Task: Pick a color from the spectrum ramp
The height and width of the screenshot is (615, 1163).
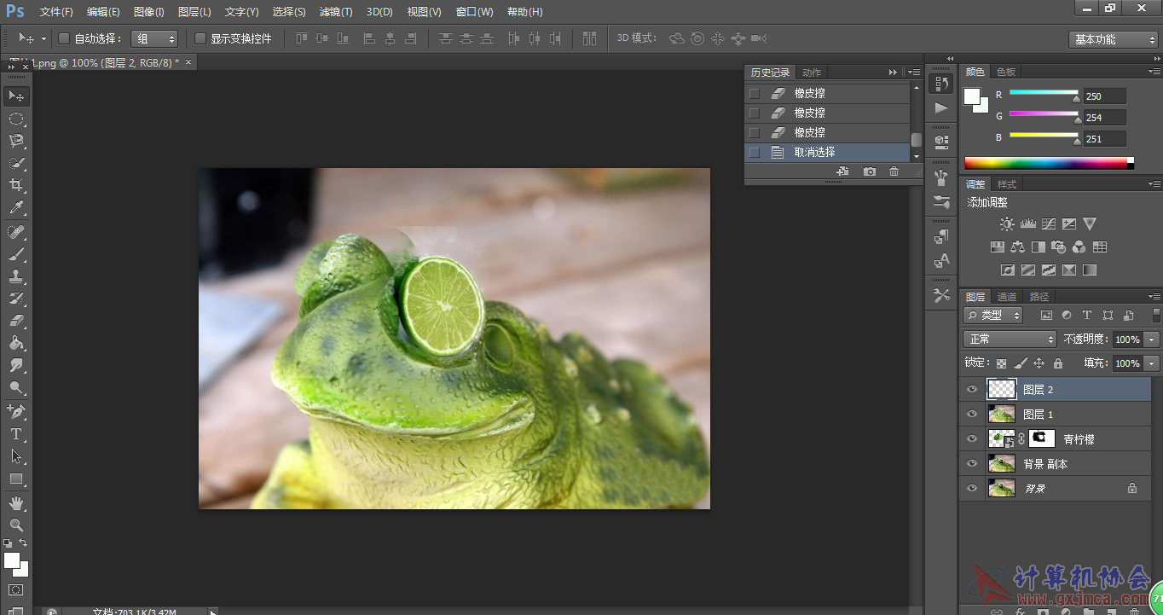Action: point(1045,163)
